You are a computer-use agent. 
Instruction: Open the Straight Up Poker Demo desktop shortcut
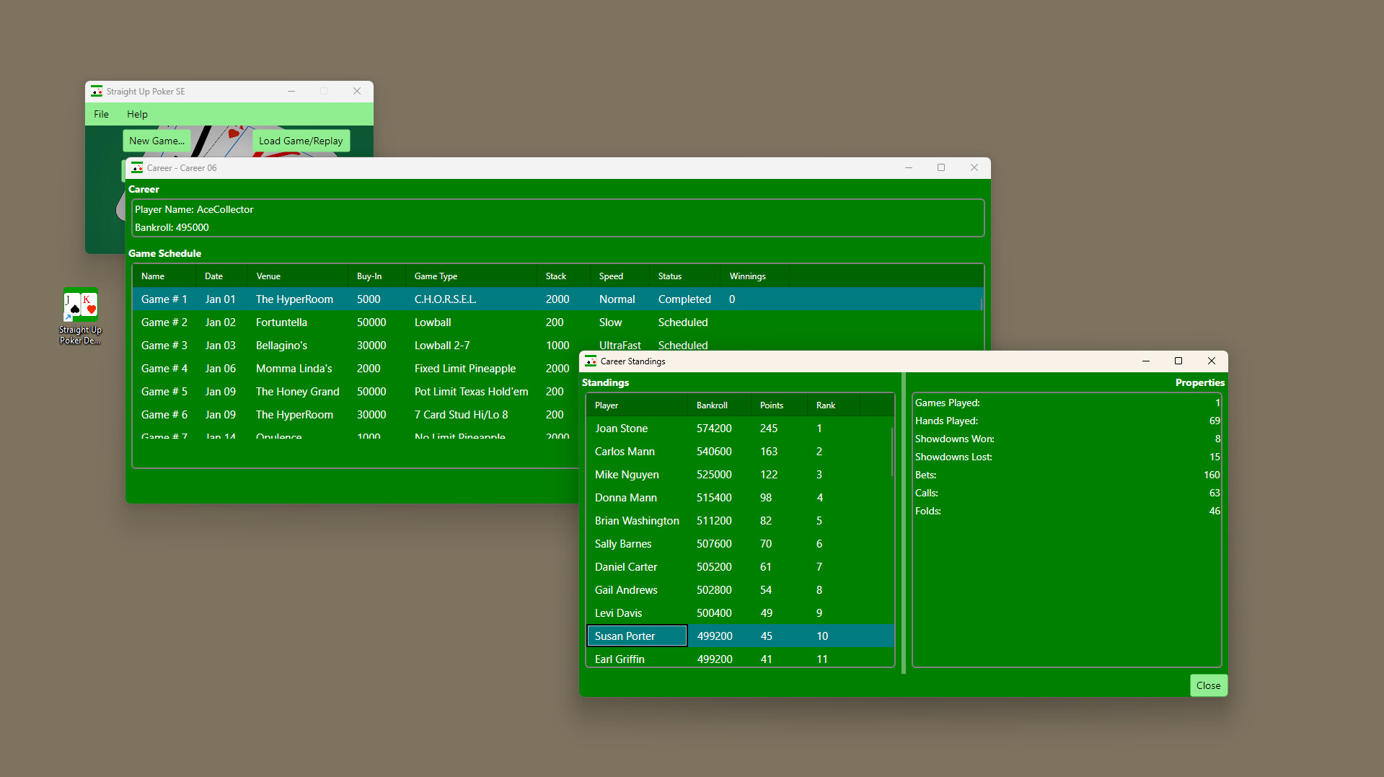click(79, 308)
